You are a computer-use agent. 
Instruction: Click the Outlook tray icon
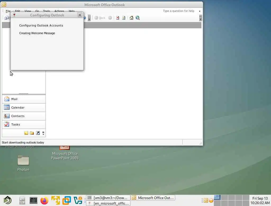pyautogui.click(x=206, y=200)
